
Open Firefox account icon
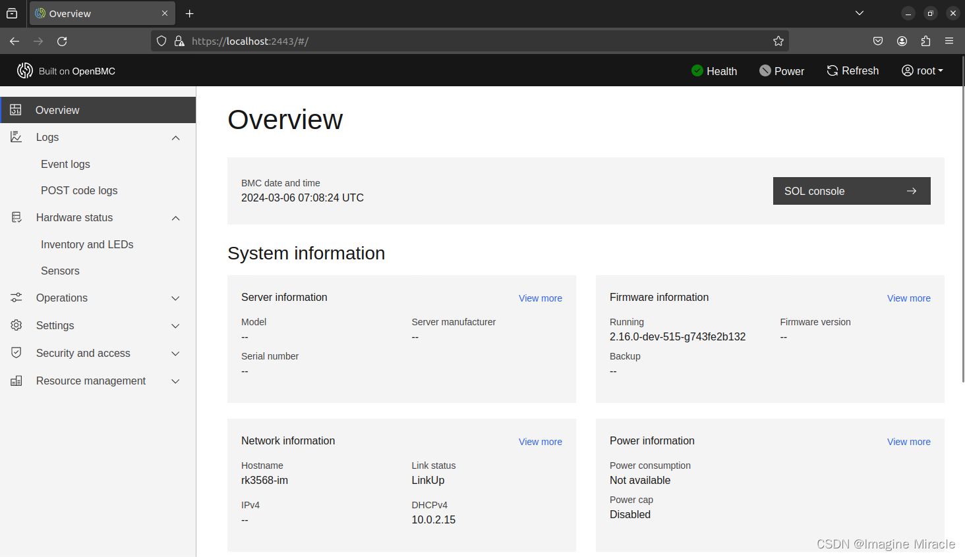point(902,41)
